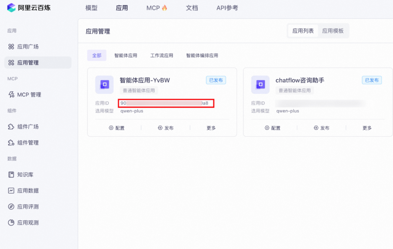The width and height of the screenshot is (393, 249).
Task: Click the chatflow咨询助手 app icon
Action: [x=260, y=84]
